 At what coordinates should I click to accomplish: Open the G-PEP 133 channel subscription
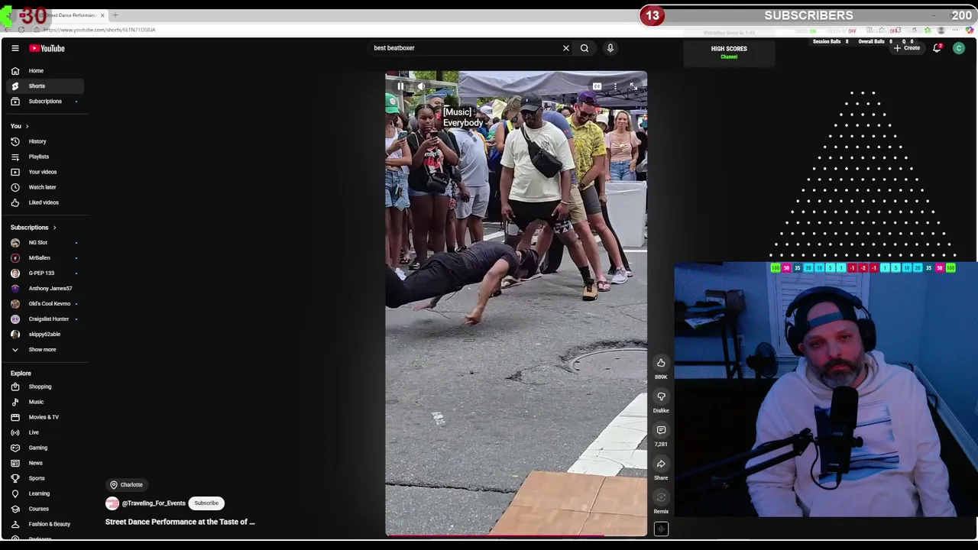click(x=44, y=273)
